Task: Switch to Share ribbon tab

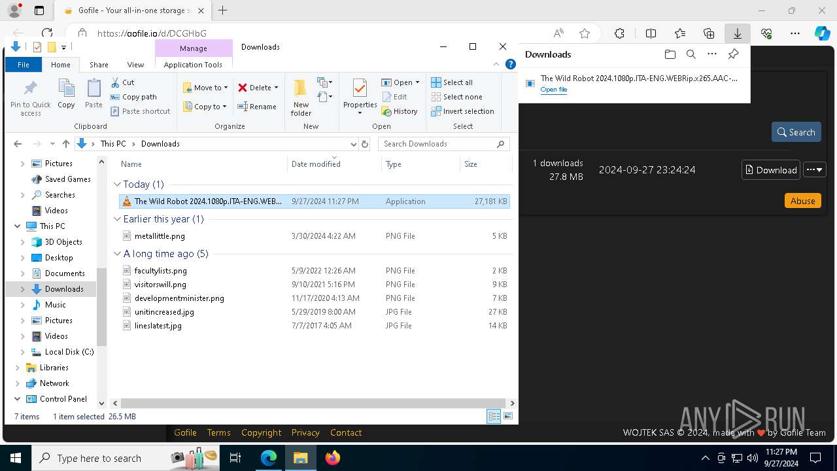Action: tap(99, 65)
